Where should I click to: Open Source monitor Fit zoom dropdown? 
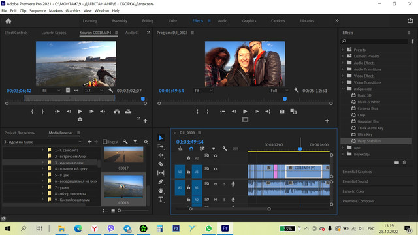(51, 91)
